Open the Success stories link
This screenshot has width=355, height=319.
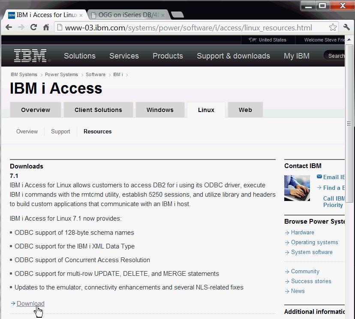(x=311, y=281)
